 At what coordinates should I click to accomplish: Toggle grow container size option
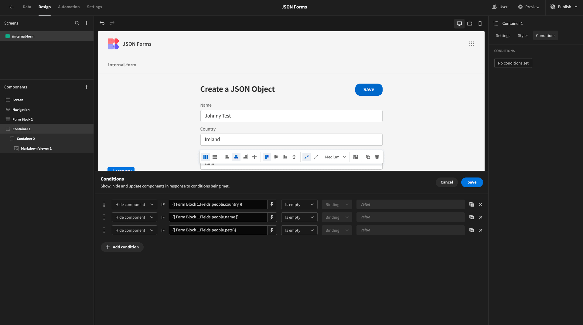(316, 157)
